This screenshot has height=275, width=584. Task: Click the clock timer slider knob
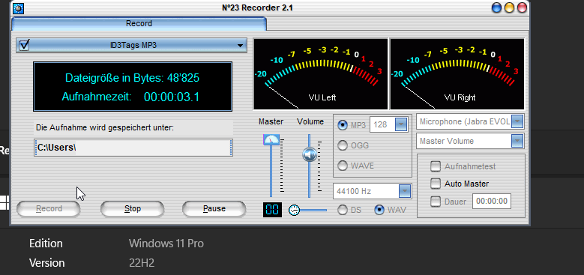294,210
